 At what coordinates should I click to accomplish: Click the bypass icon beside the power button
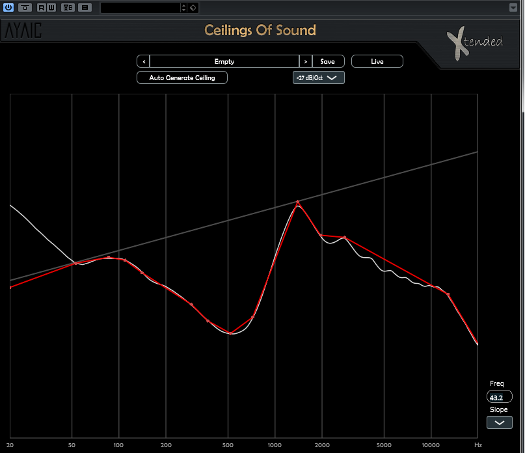coord(25,8)
